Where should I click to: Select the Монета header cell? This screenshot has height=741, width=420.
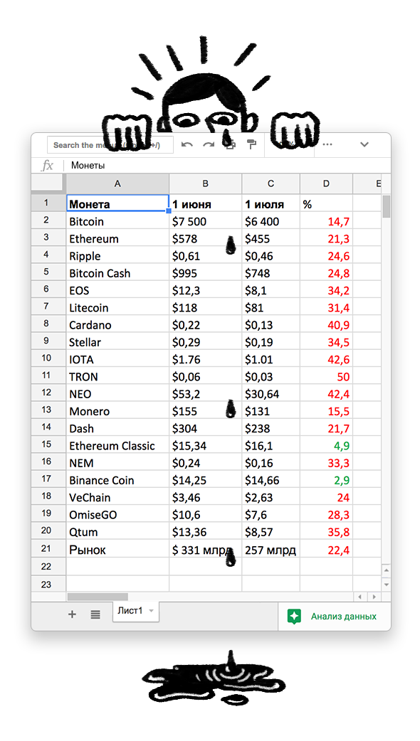click(117, 203)
